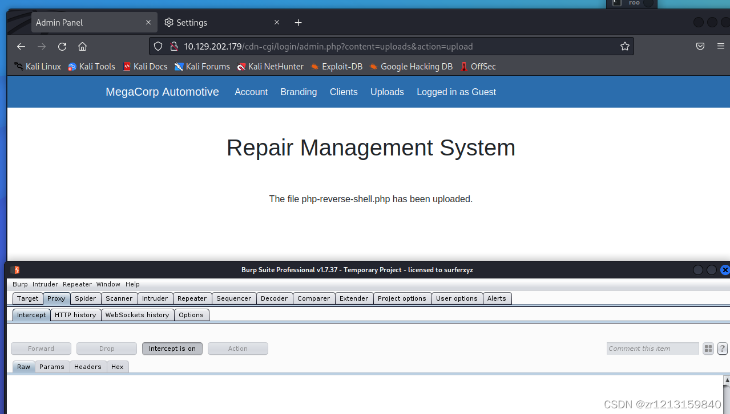730x414 pixels.
Task: Click the Drop button
Action: point(107,349)
